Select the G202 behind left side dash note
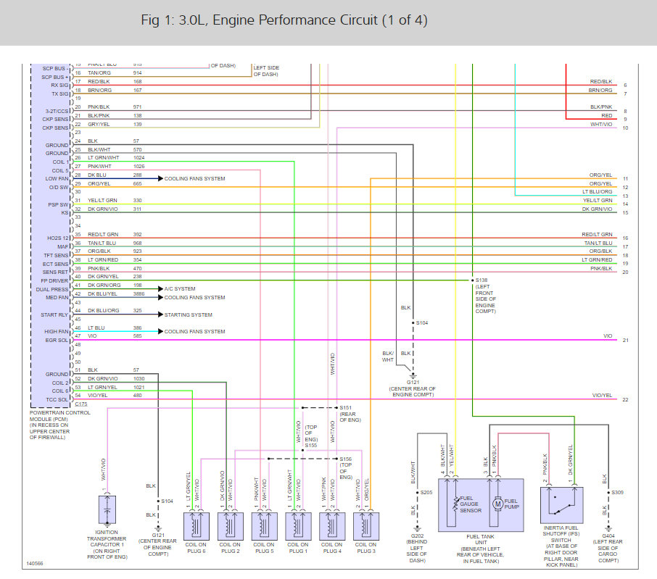 (417, 551)
